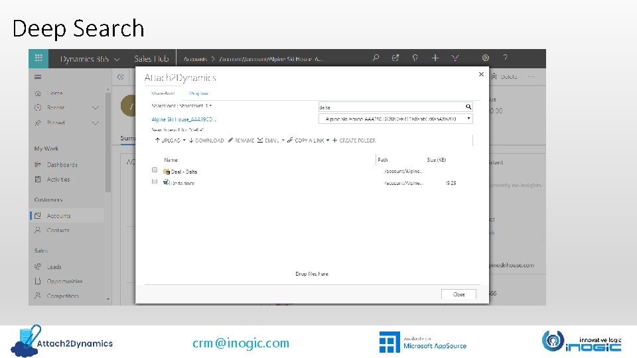Click the Email toolbar button

[x=268, y=141]
